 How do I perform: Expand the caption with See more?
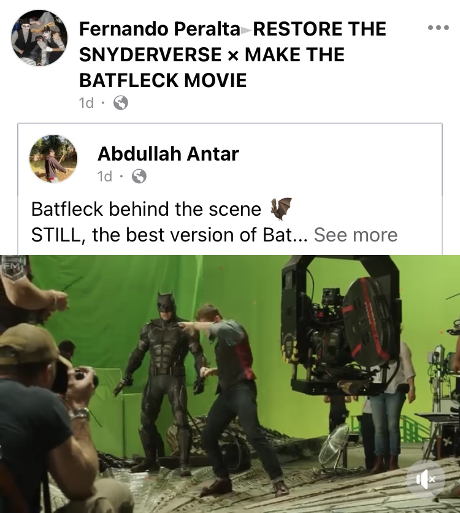pyautogui.click(x=356, y=235)
